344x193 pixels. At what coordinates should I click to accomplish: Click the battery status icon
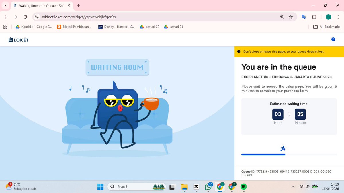pos(315,186)
